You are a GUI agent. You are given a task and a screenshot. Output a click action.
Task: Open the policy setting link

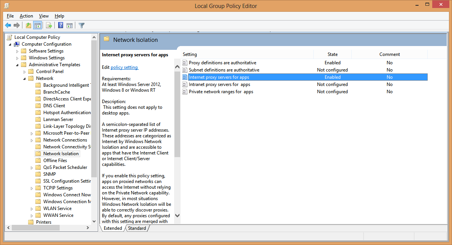pyautogui.click(x=125, y=67)
